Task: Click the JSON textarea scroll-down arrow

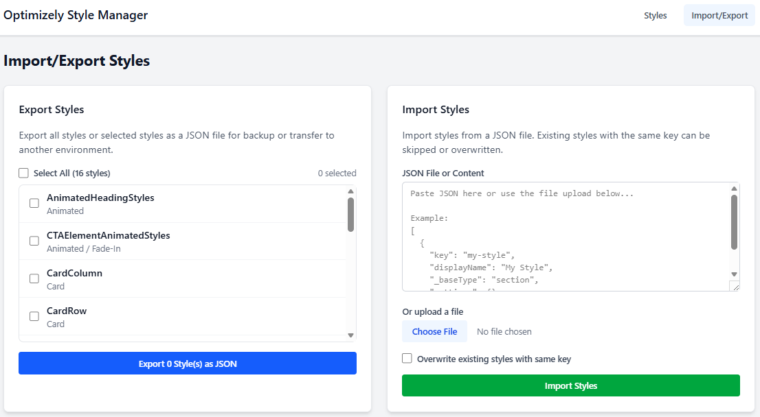Action: click(734, 274)
